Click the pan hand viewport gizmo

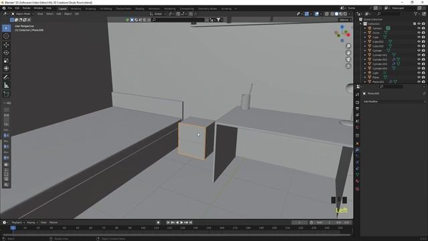coord(348,53)
